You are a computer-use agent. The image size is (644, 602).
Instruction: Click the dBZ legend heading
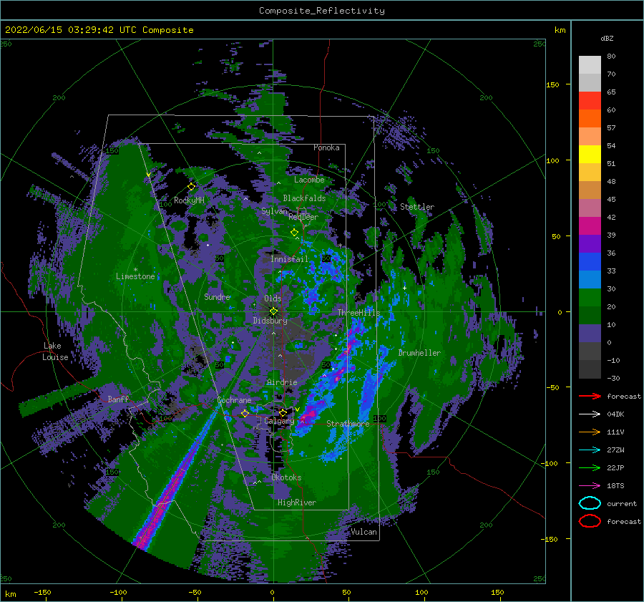607,38
